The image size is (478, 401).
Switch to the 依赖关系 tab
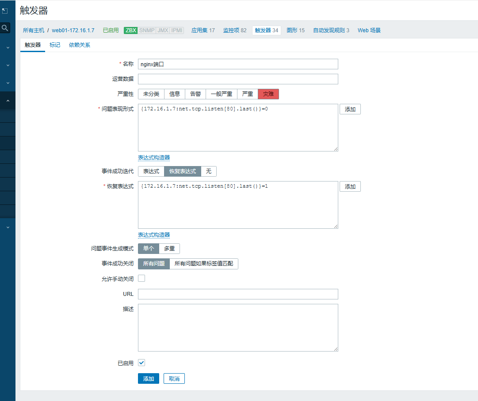(x=80, y=45)
